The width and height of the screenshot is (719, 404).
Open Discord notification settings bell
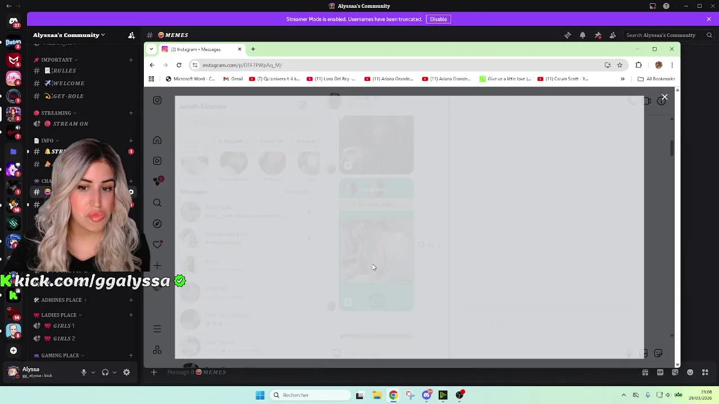coord(583,35)
